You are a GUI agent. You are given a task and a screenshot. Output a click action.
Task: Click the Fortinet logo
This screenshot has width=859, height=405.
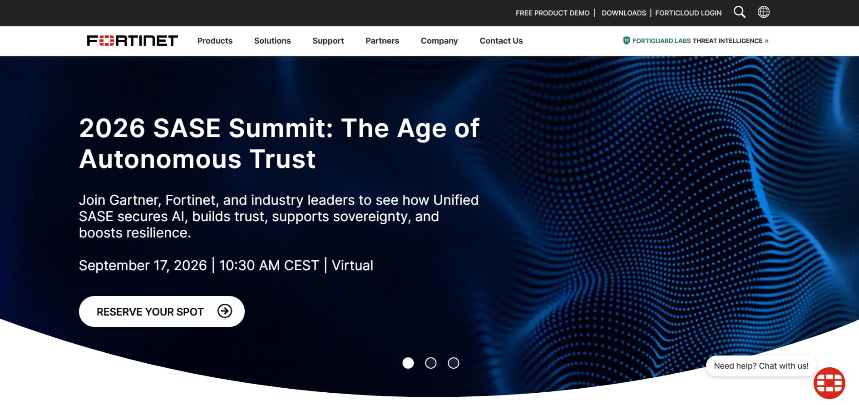pyautogui.click(x=132, y=41)
